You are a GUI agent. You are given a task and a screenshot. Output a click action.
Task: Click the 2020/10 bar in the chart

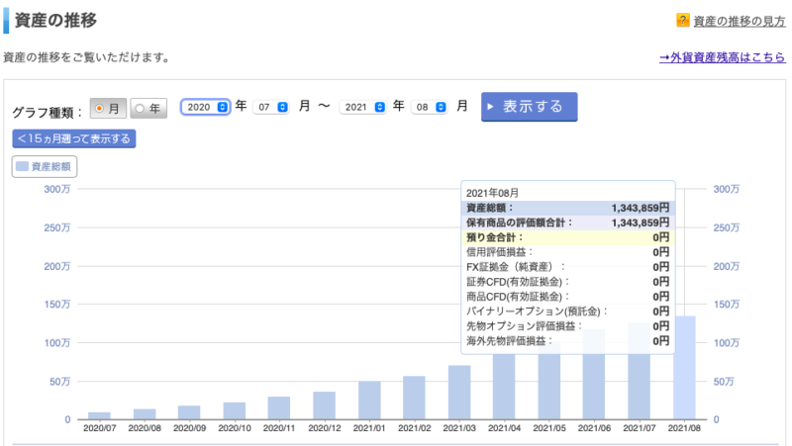click(x=235, y=410)
